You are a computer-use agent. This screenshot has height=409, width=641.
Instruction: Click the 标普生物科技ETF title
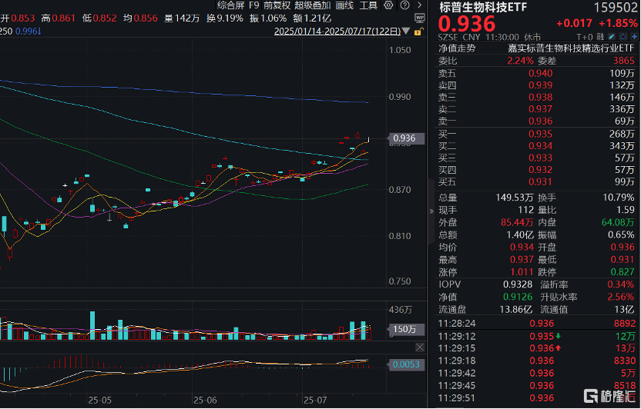483,8
